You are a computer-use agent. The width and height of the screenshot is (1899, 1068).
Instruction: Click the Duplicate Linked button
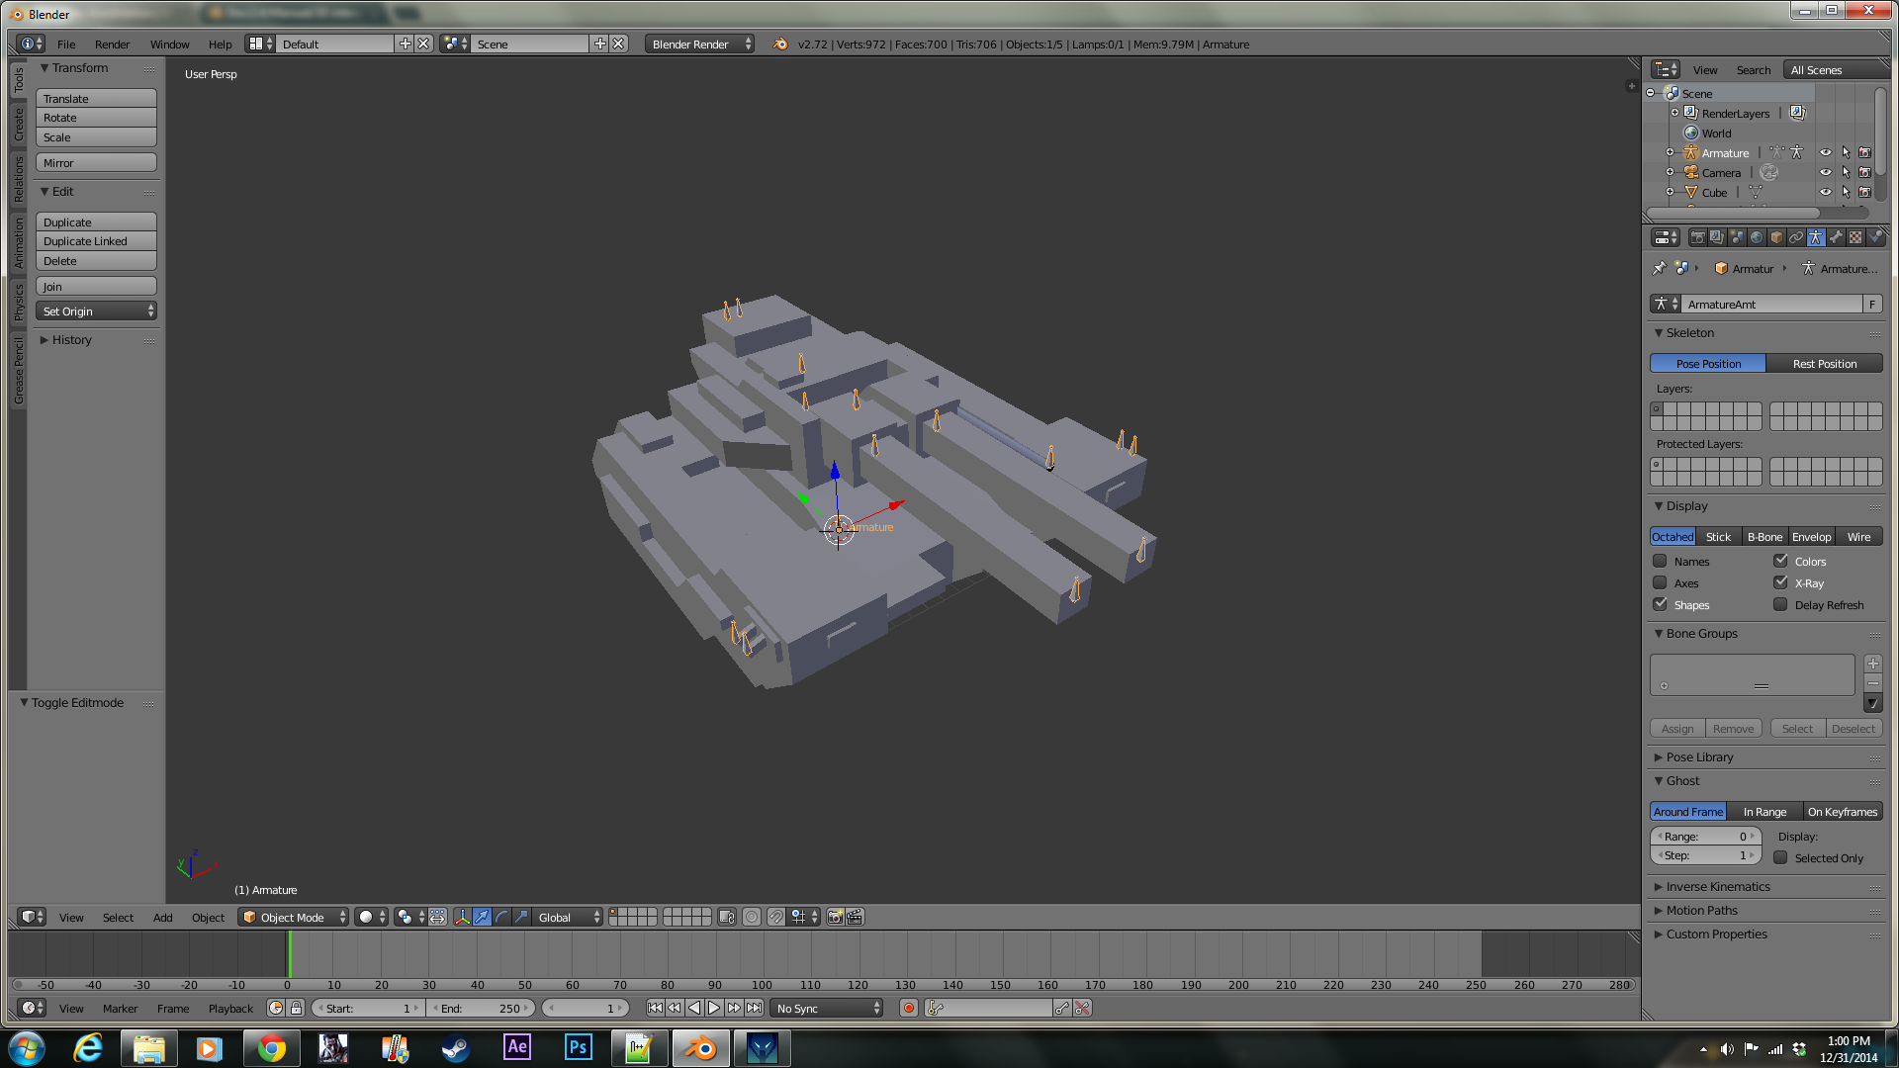click(x=96, y=240)
